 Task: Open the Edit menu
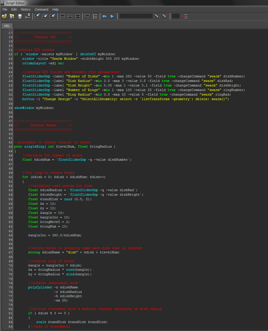(x=14, y=9)
